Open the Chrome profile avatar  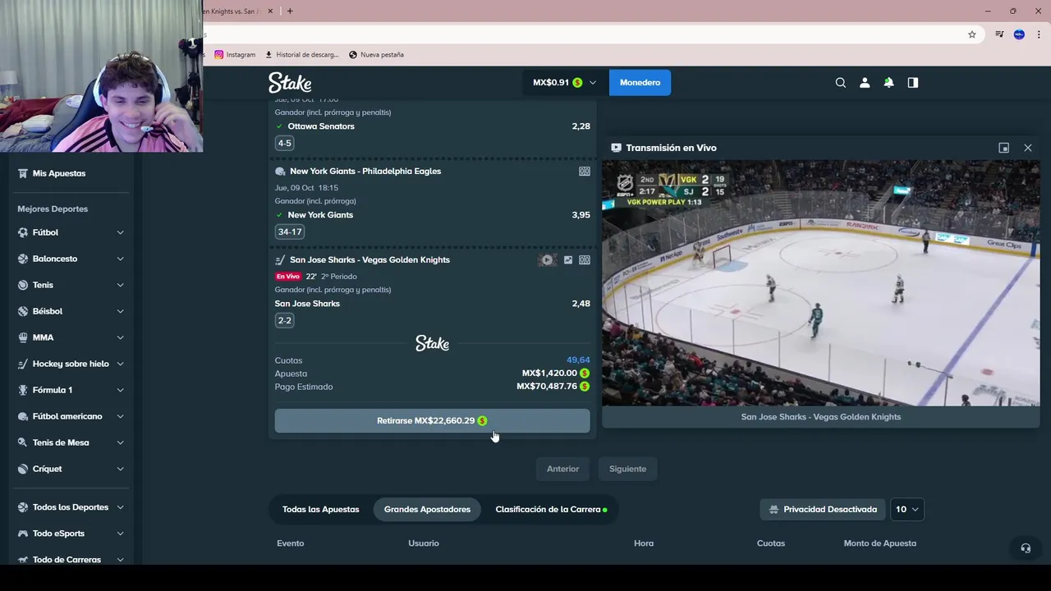pos(1020,34)
